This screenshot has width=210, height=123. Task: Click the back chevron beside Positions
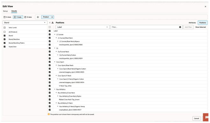[50, 23]
